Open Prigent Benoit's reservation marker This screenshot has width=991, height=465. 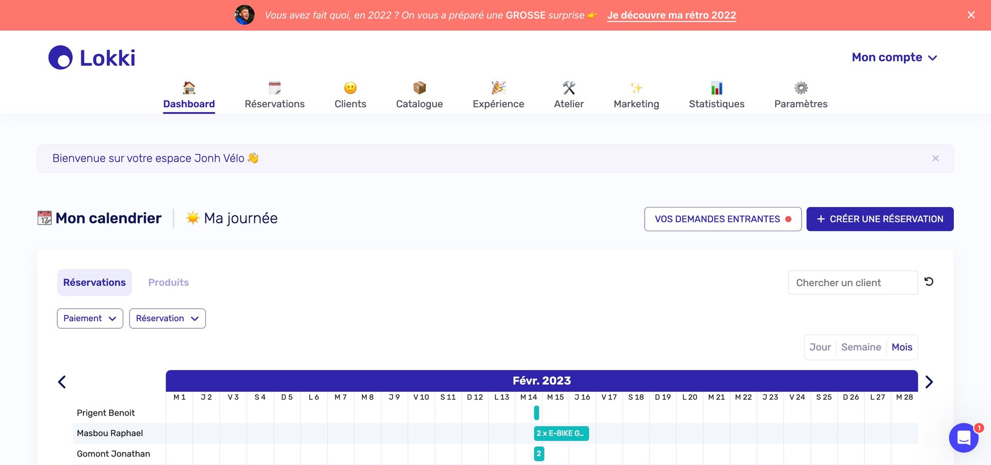(x=536, y=413)
